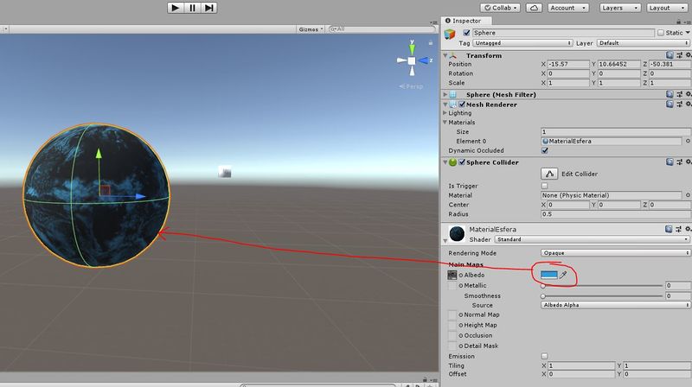This screenshot has height=387, width=692.
Task: Toggle the Is Trigger checkbox
Action: tap(545, 186)
